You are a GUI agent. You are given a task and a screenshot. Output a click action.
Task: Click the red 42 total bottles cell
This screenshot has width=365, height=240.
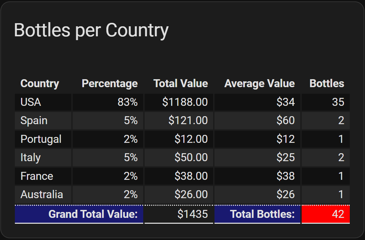click(326, 214)
